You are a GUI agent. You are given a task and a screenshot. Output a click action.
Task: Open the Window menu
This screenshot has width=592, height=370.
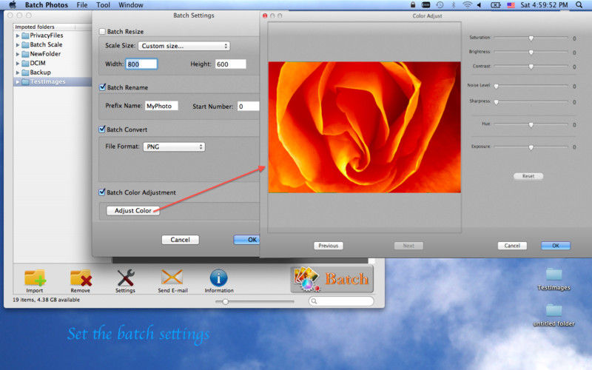click(131, 5)
